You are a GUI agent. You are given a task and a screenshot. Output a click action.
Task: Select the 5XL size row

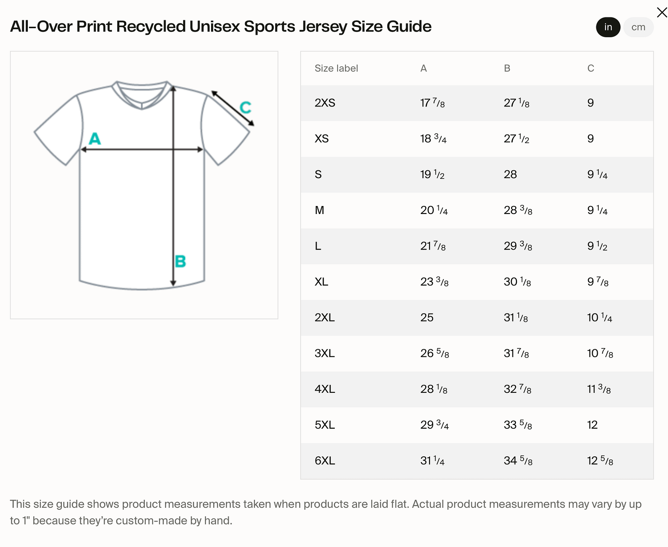[324, 425]
